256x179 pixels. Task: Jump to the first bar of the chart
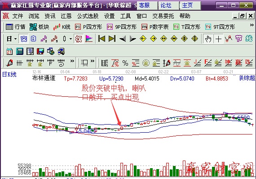point(102,39)
